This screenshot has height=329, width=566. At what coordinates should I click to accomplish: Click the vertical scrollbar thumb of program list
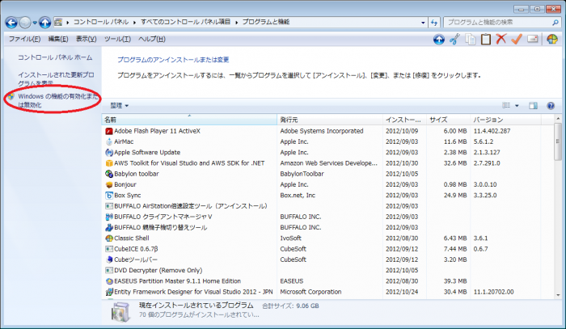click(x=558, y=141)
